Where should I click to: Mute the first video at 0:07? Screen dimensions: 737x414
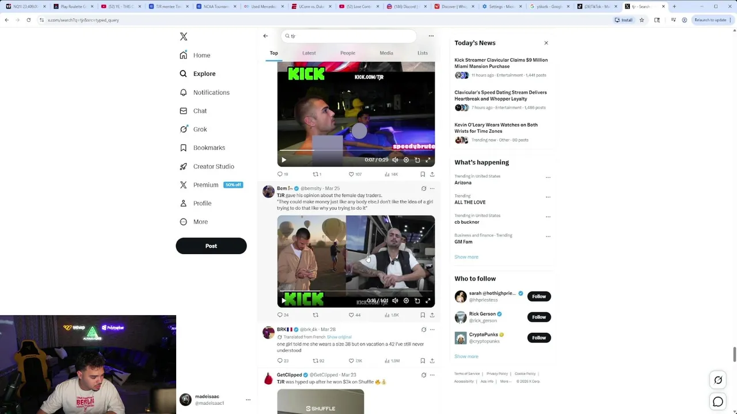pyautogui.click(x=395, y=160)
